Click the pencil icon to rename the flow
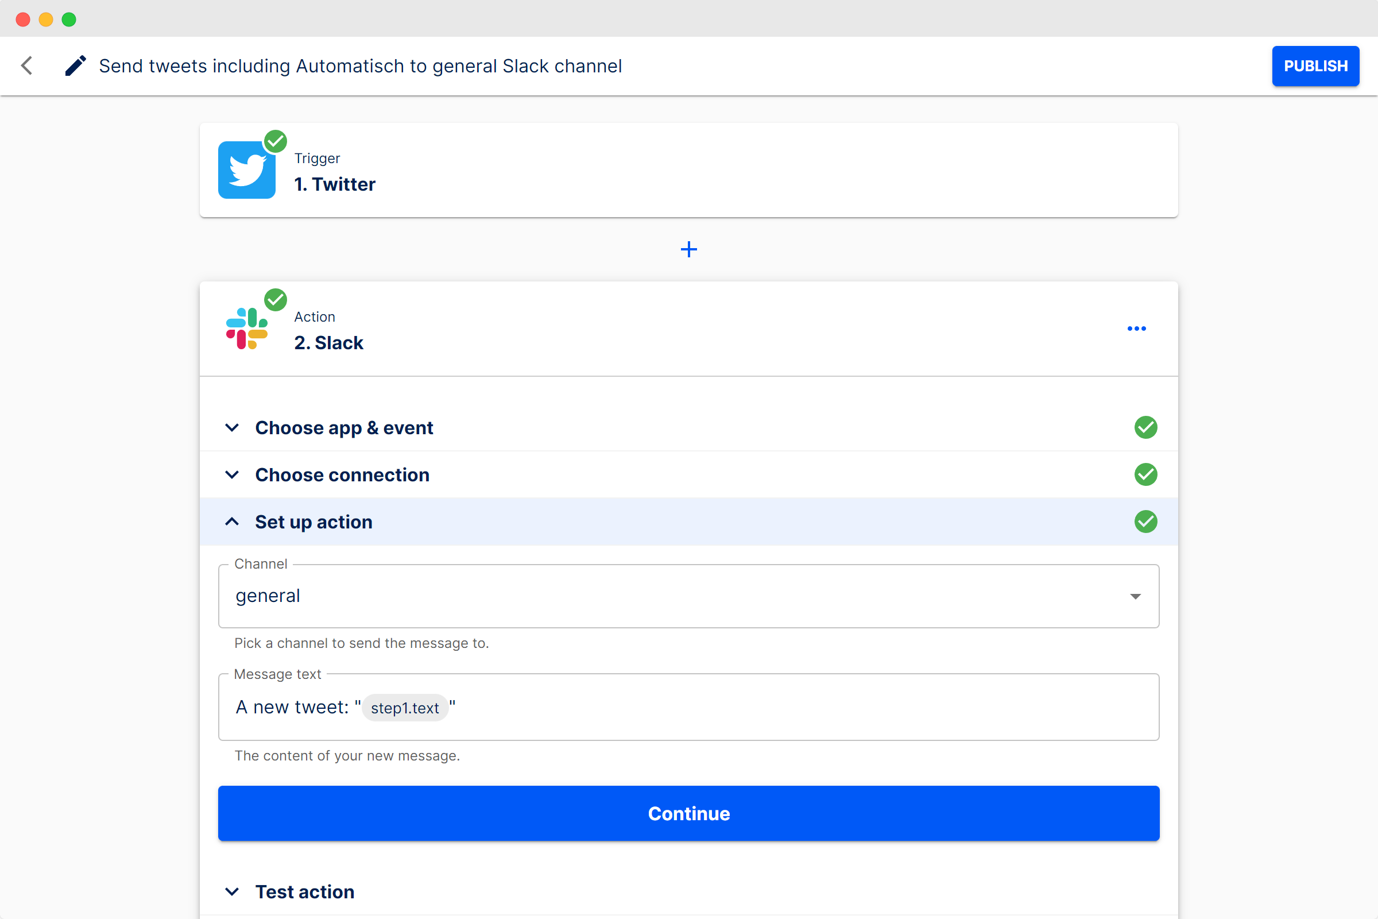 pyautogui.click(x=76, y=65)
